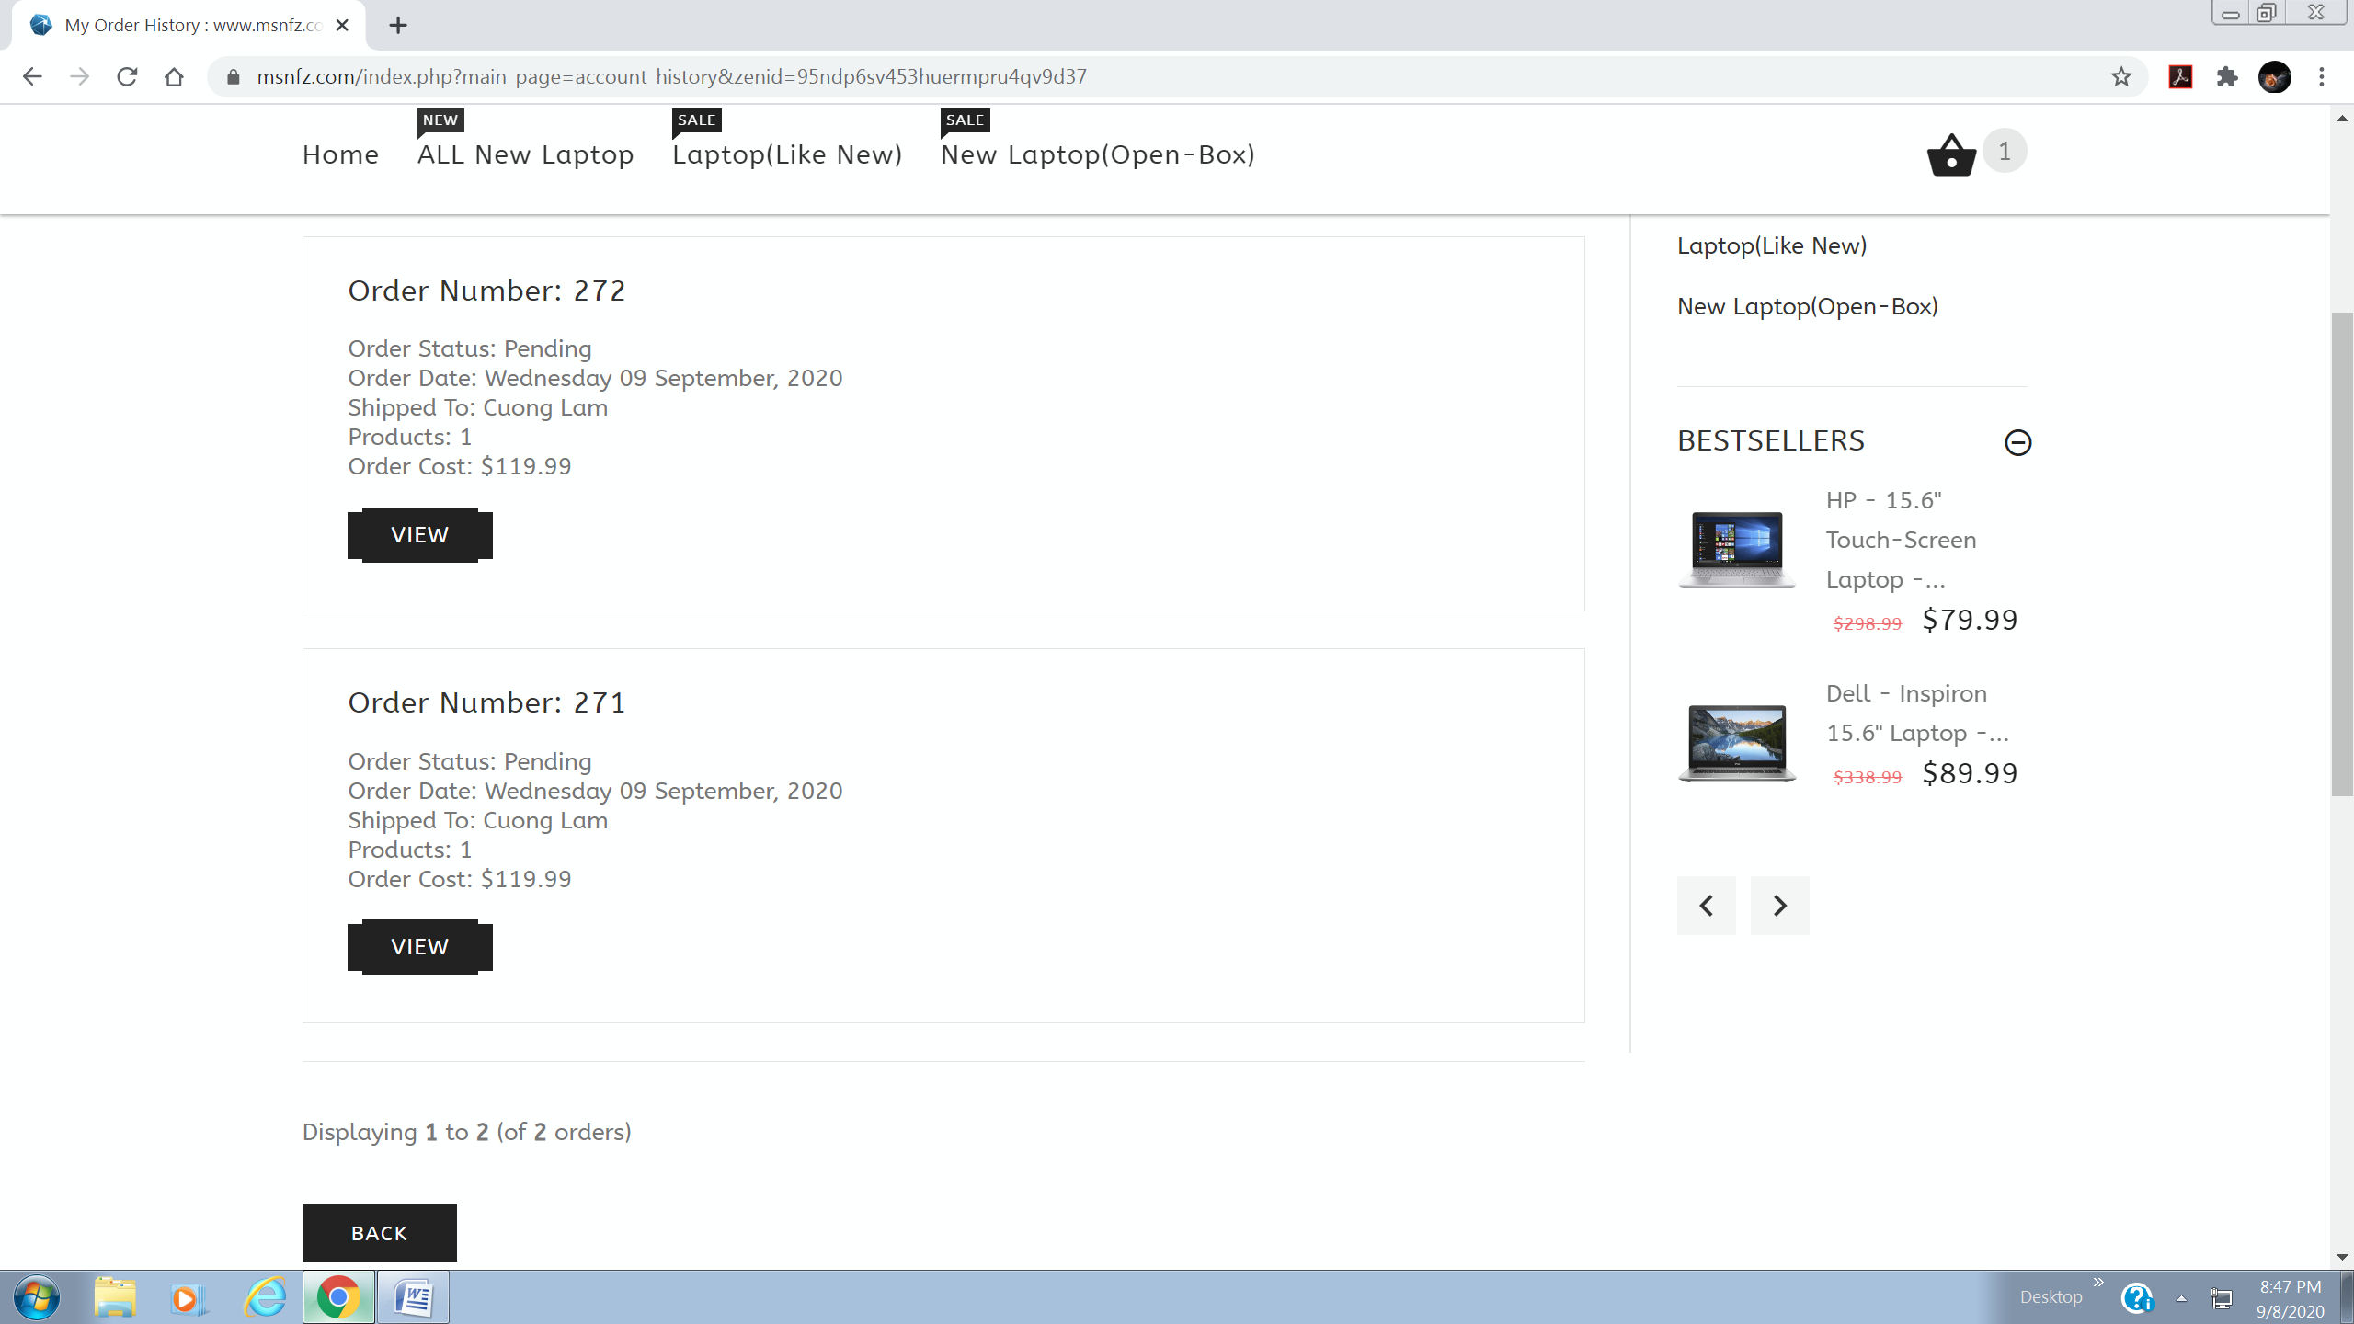Click the cart item count badge
Screen dimensions: 2354x1324
tap(2005, 151)
